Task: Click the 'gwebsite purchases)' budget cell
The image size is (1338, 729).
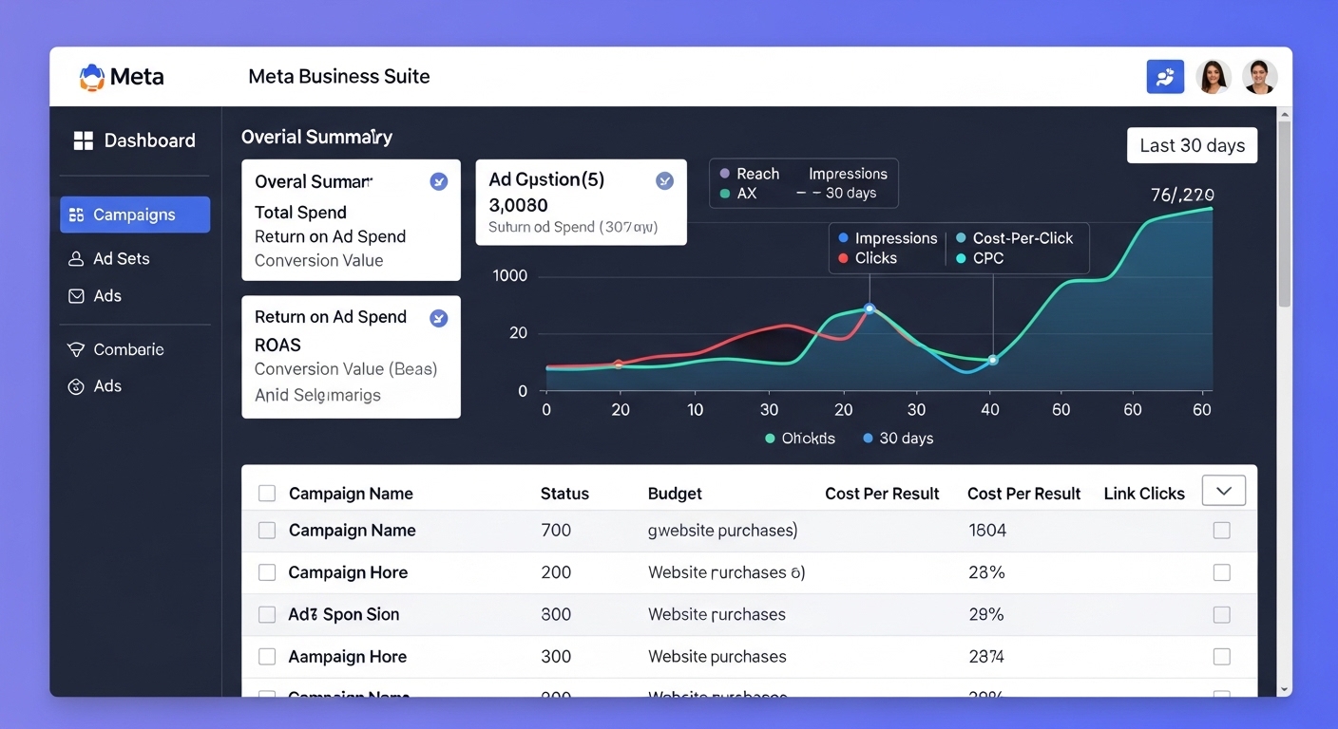Action: point(722,531)
